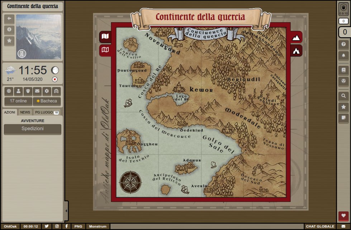Click the location thumbnail of snowy mountains
Viewport: 351px width, 230px height.
[38, 37]
